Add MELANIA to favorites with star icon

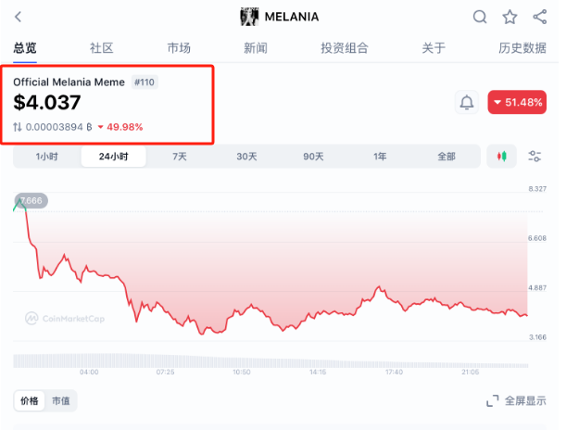(x=510, y=17)
